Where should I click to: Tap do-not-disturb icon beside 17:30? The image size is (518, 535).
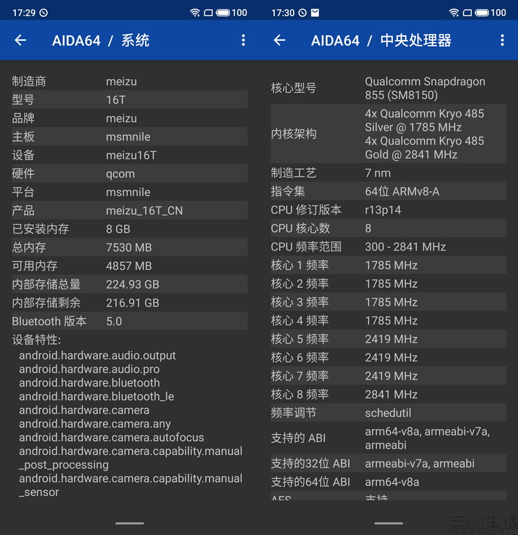coord(303,13)
